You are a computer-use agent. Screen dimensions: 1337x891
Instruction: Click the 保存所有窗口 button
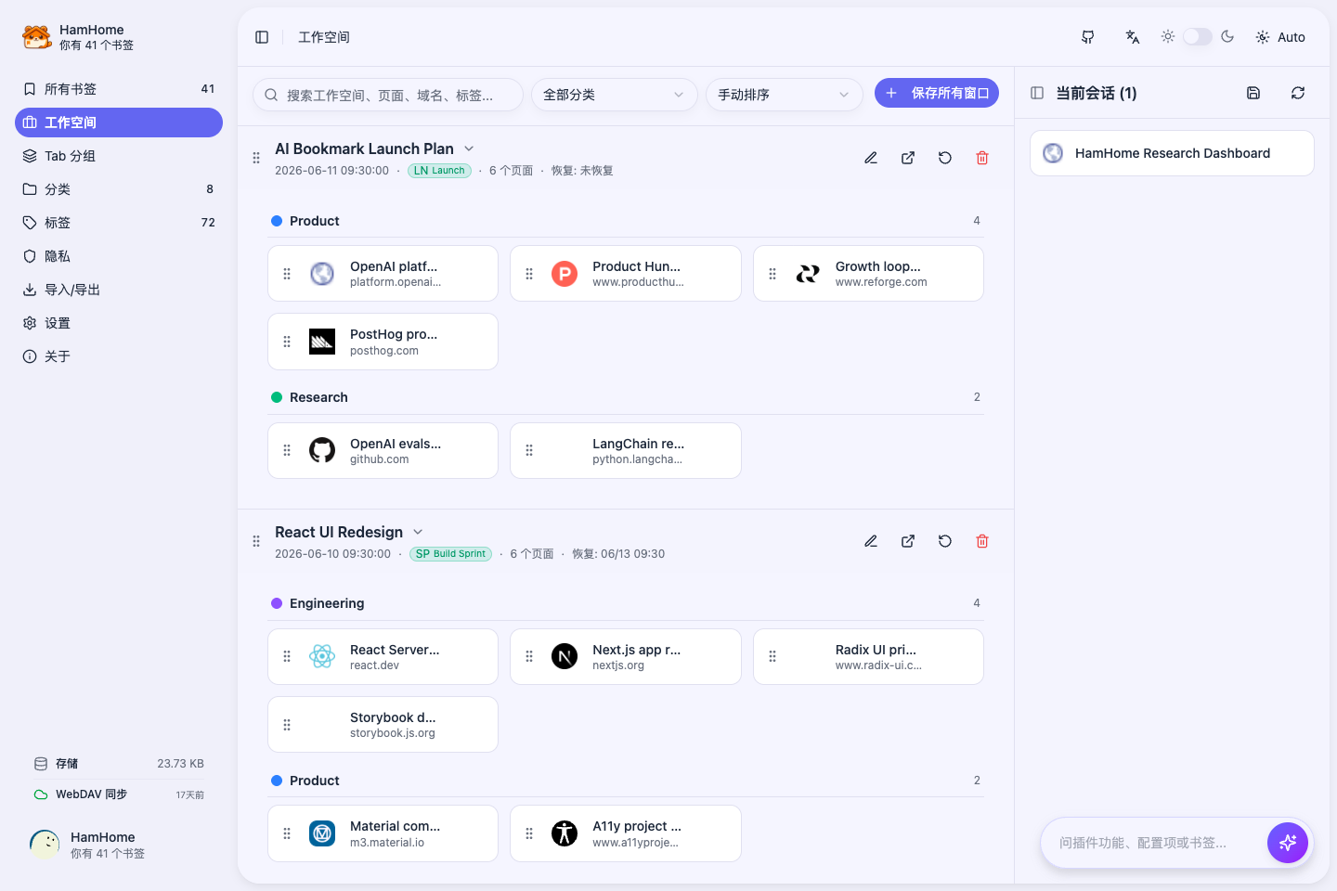[x=937, y=93]
